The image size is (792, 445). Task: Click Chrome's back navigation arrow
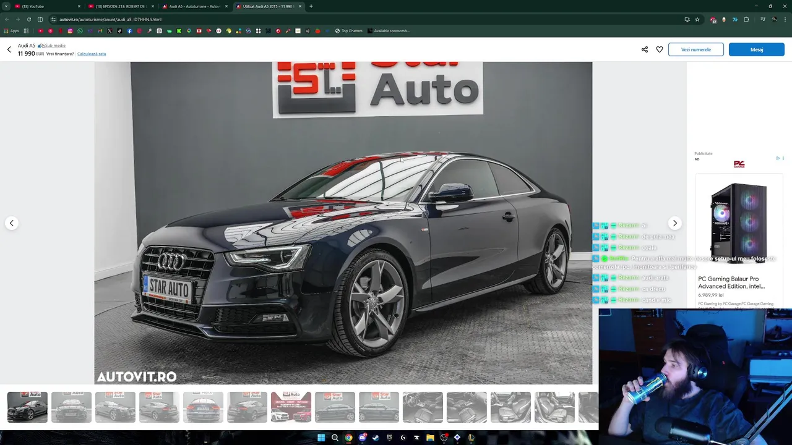point(7,19)
